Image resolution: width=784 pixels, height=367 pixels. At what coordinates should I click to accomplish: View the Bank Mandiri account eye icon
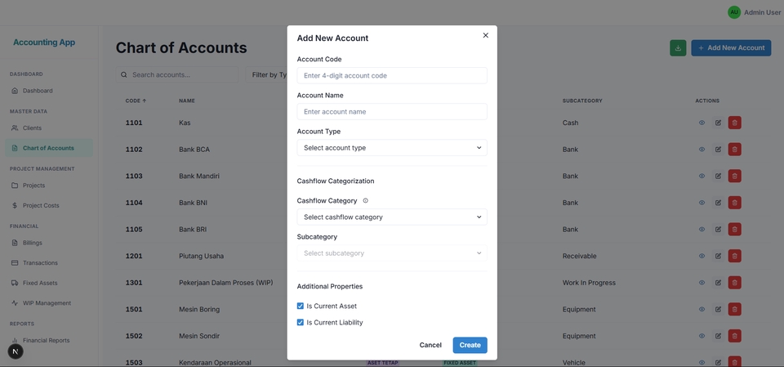click(702, 176)
